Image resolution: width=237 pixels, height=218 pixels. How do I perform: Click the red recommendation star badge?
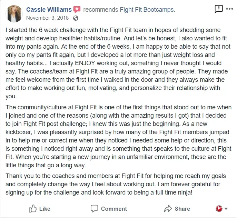[77, 10]
